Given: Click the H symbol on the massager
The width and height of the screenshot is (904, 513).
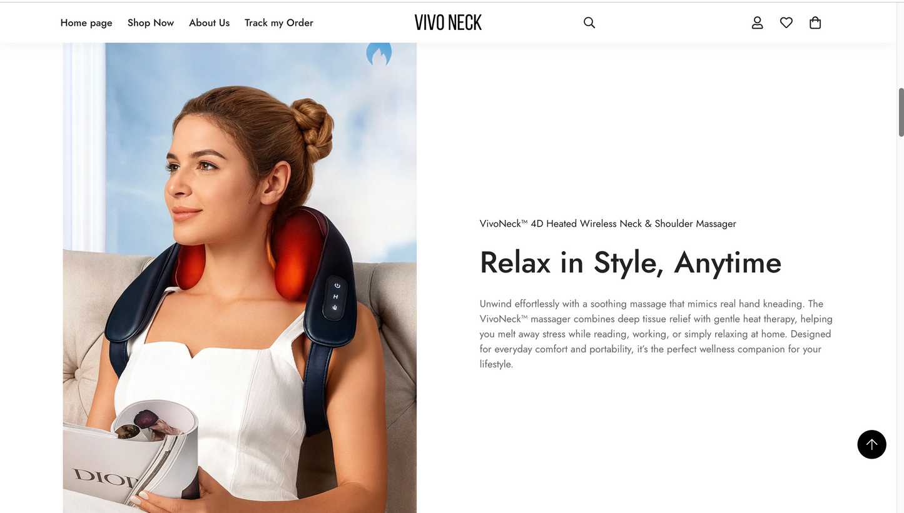Looking at the screenshot, I should (x=336, y=297).
